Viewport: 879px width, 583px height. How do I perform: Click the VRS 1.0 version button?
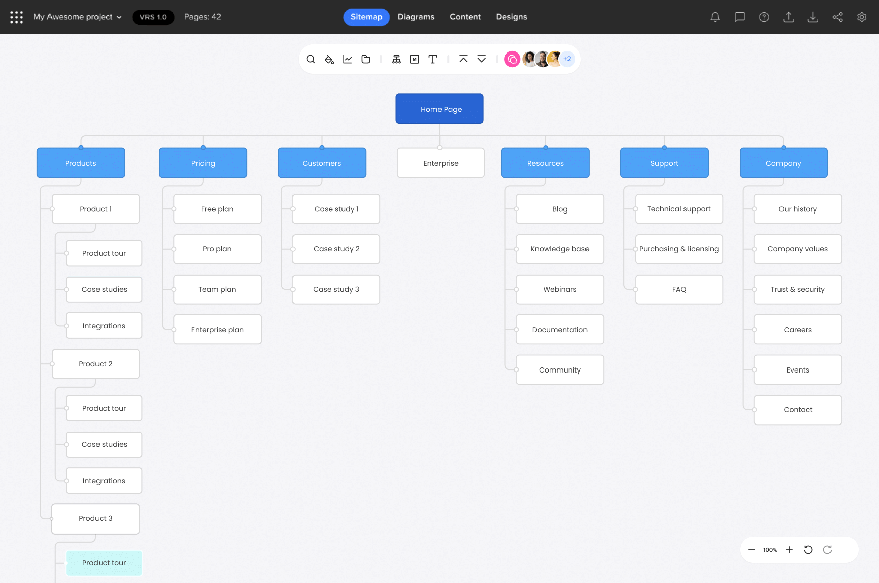(153, 17)
